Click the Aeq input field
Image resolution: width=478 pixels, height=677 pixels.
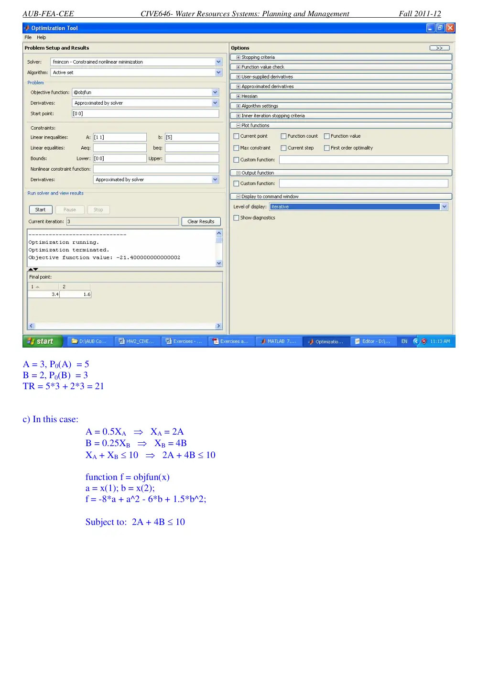tap(119, 148)
